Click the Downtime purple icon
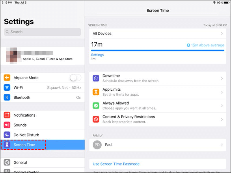 (x=96, y=78)
